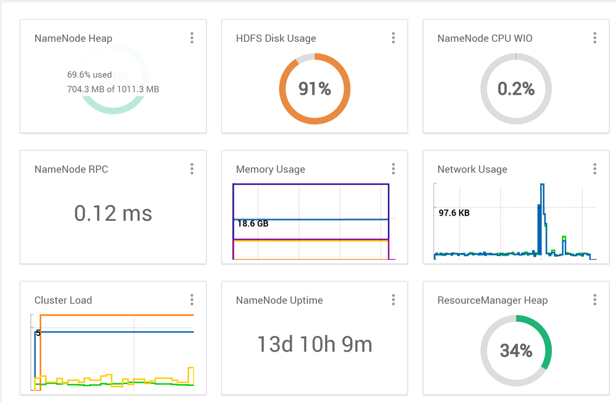Open the NameNode RPC widget options menu
This screenshot has width=616, height=402.
[x=192, y=169]
